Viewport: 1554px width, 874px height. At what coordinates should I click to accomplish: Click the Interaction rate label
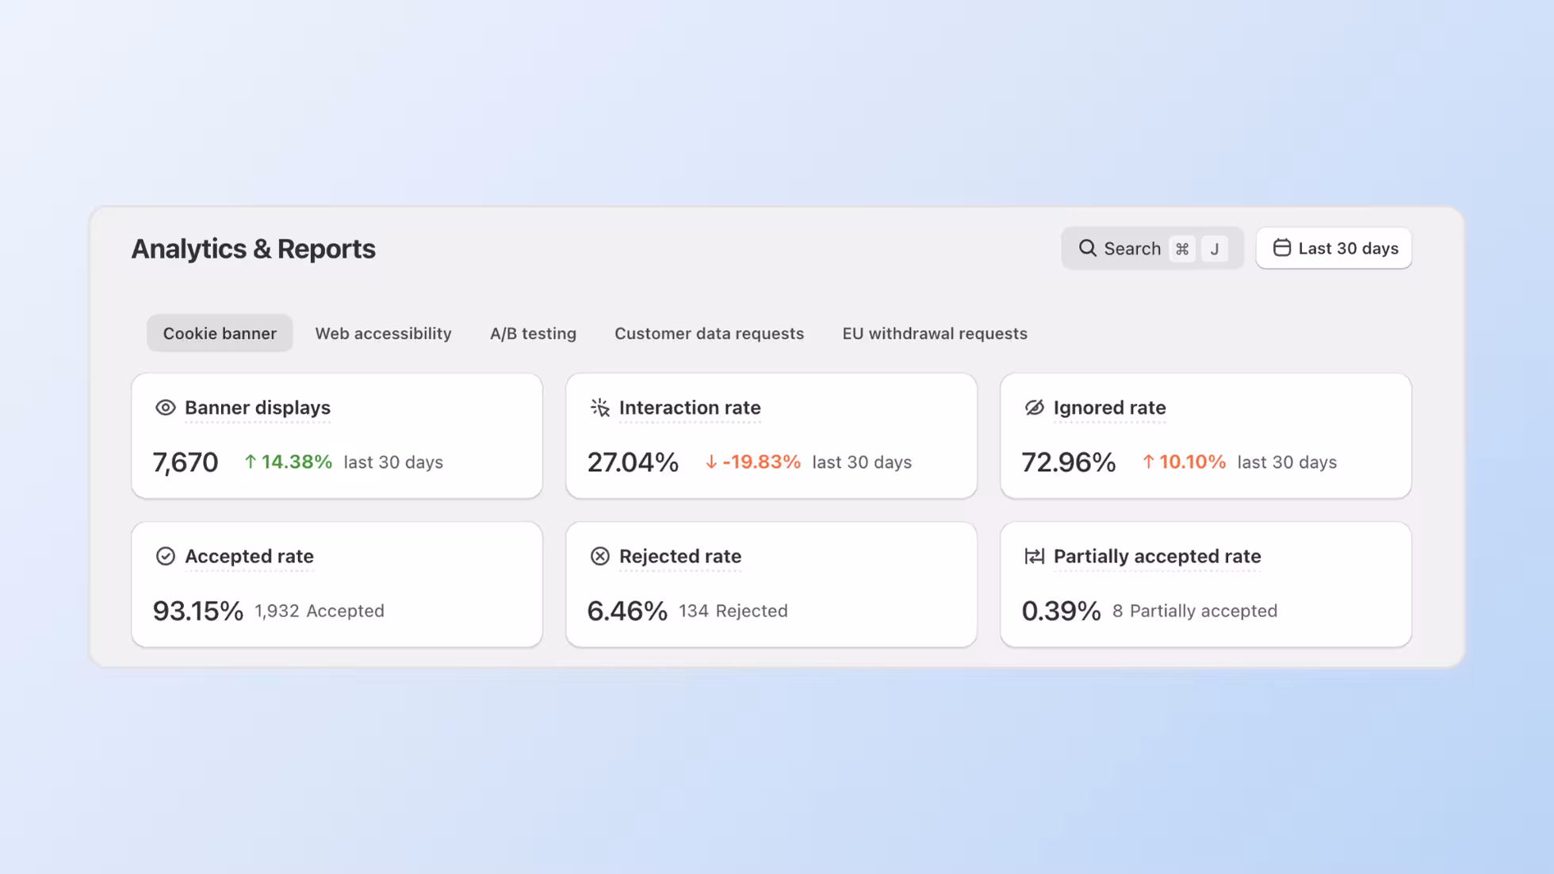tap(690, 408)
